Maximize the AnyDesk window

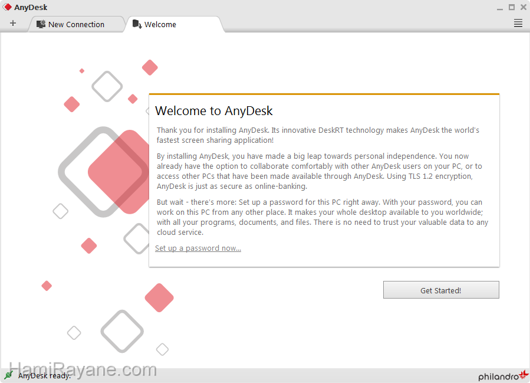click(512, 7)
